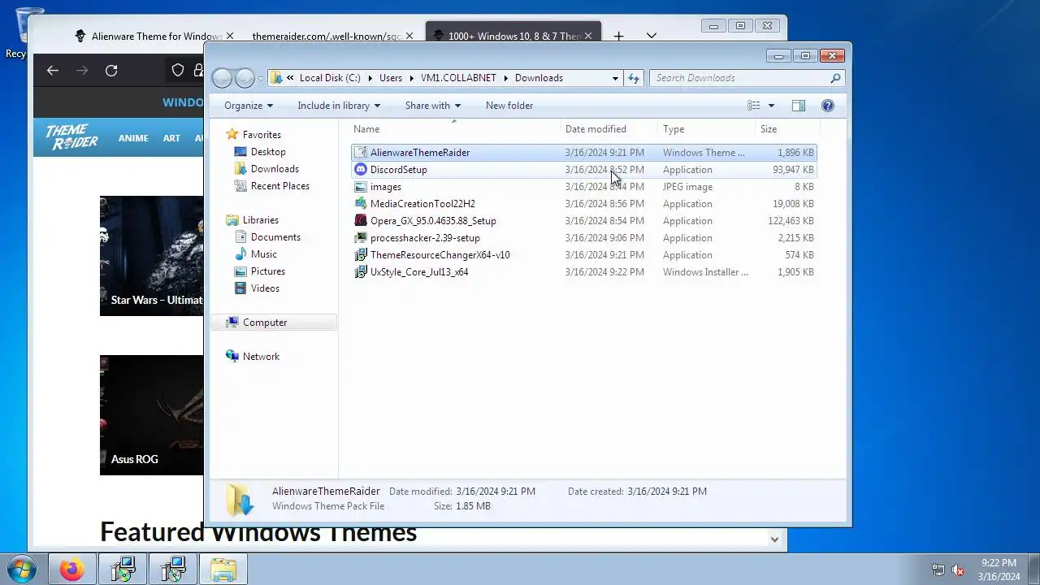This screenshot has width=1040, height=585.
Task: Select Libraries in the navigation pane
Action: pos(261,220)
